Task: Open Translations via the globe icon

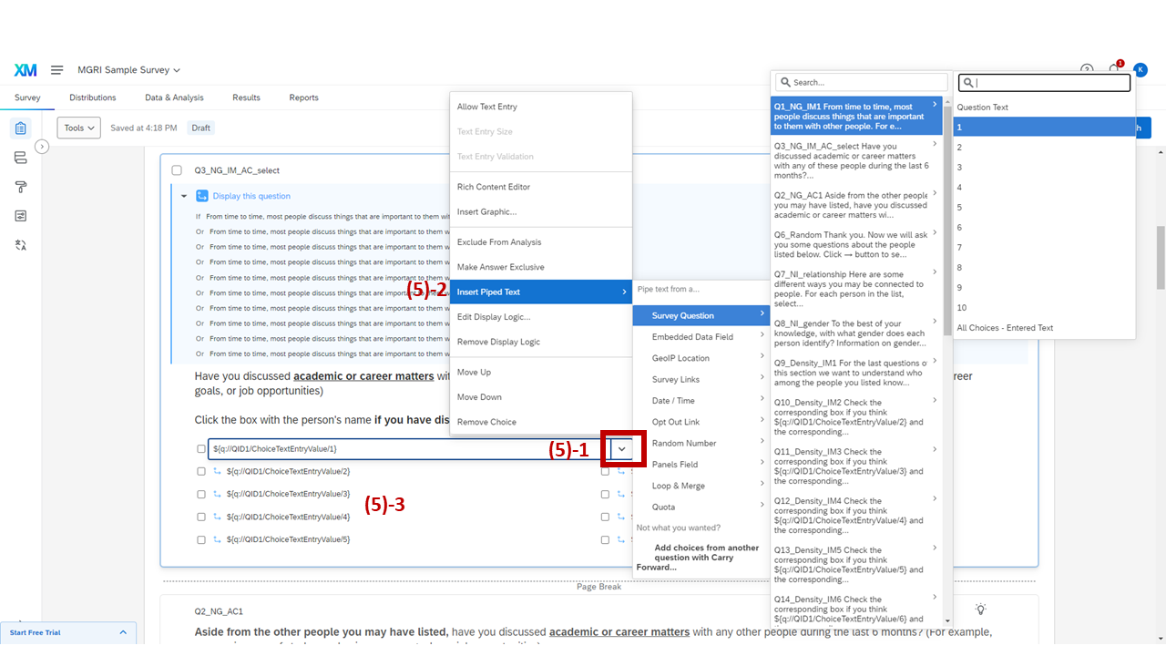Action: tap(20, 244)
